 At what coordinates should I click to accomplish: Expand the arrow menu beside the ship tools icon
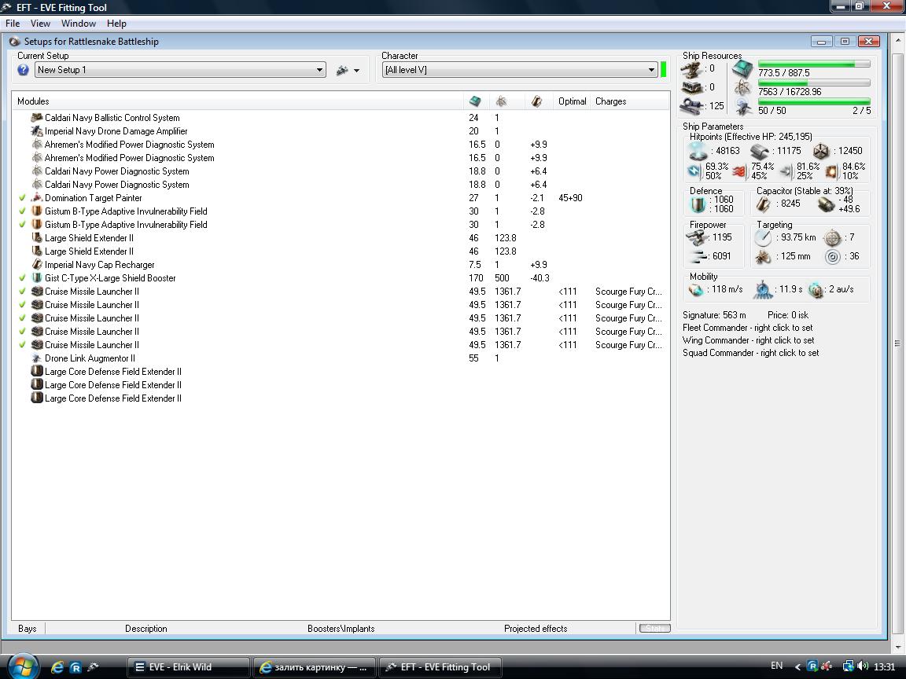click(356, 71)
